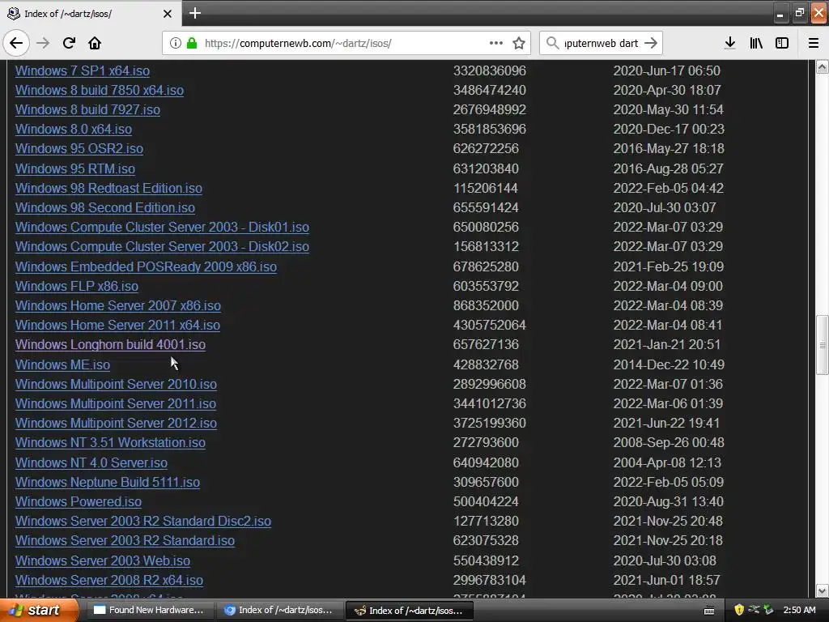Open Windows Powered.iso link

pyautogui.click(x=79, y=501)
